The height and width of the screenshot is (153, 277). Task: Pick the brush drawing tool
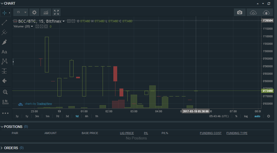coord(4,42)
